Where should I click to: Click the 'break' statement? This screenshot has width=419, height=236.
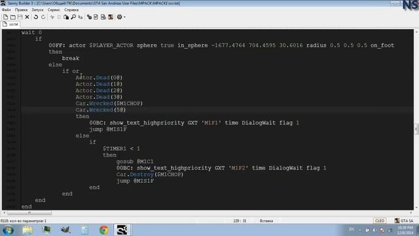71,58
